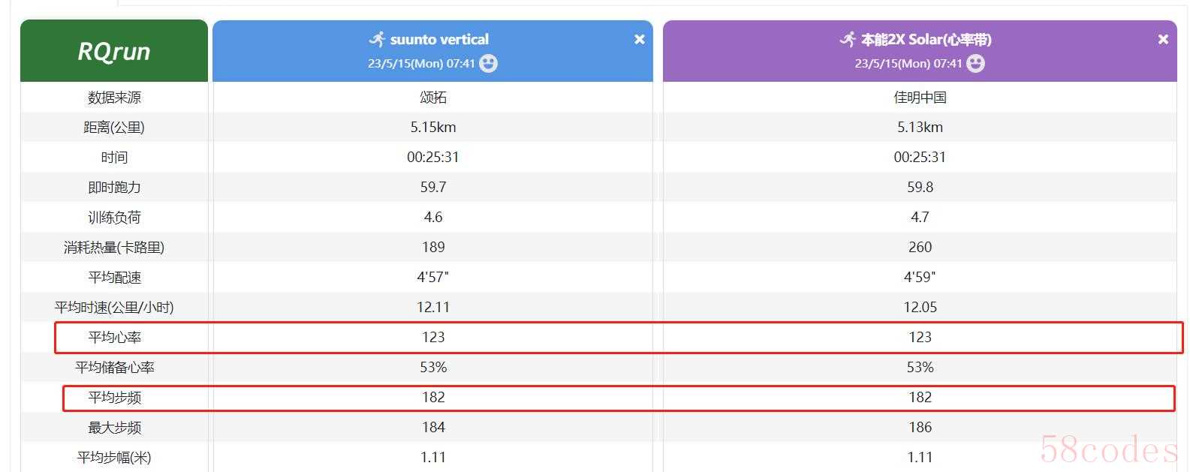
Task: Select the 最大步频 value 186
Action: click(x=920, y=428)
